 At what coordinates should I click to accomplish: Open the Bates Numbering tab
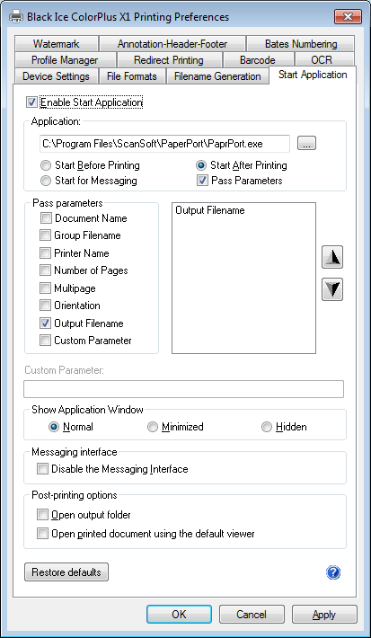click(x=301, y=44)
